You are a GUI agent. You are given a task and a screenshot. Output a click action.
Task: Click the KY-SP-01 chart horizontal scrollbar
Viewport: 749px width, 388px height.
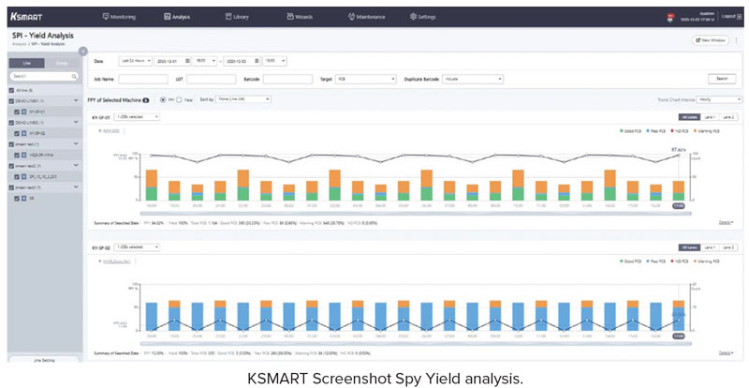pos(415,214)
